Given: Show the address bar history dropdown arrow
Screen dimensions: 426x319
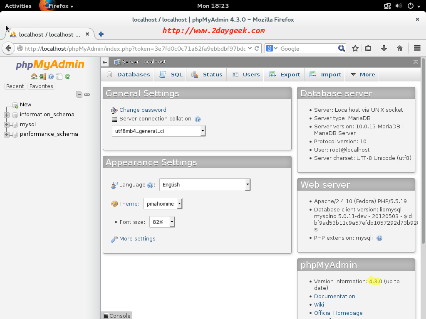Looking at the screenshot, I should click(250, 48).
